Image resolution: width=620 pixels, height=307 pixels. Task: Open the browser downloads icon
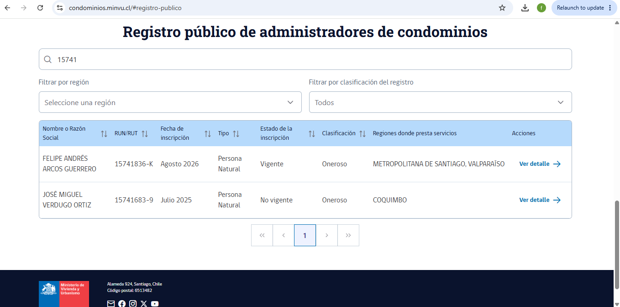click(x=525, y=8)
